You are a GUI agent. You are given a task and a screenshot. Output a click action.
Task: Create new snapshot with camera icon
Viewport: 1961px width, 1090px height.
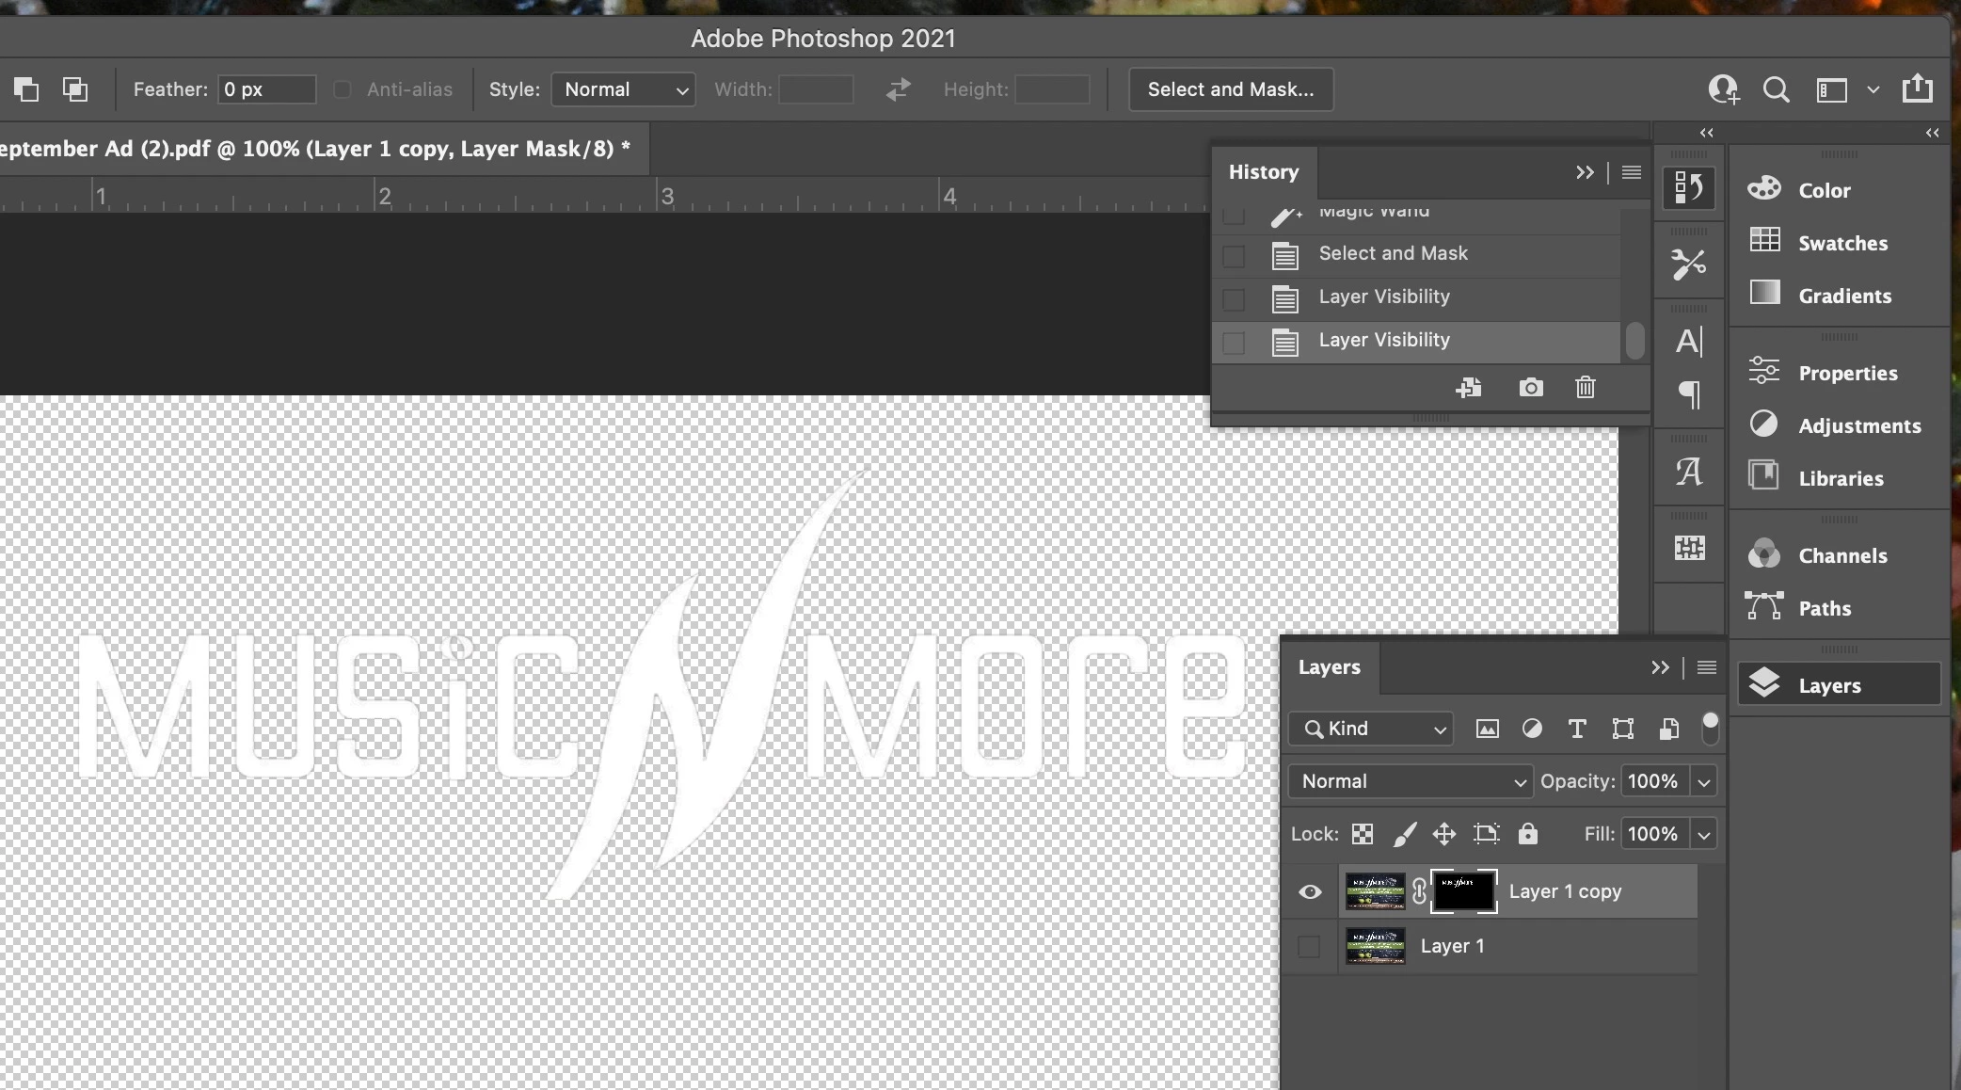pos(1531,388)
